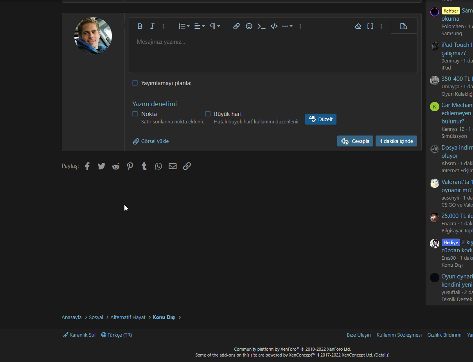Open the Oyun oynarken sidebar thread
Image resolution: width=473 pixels, height=362 pixels.
[x=457, y=280]
